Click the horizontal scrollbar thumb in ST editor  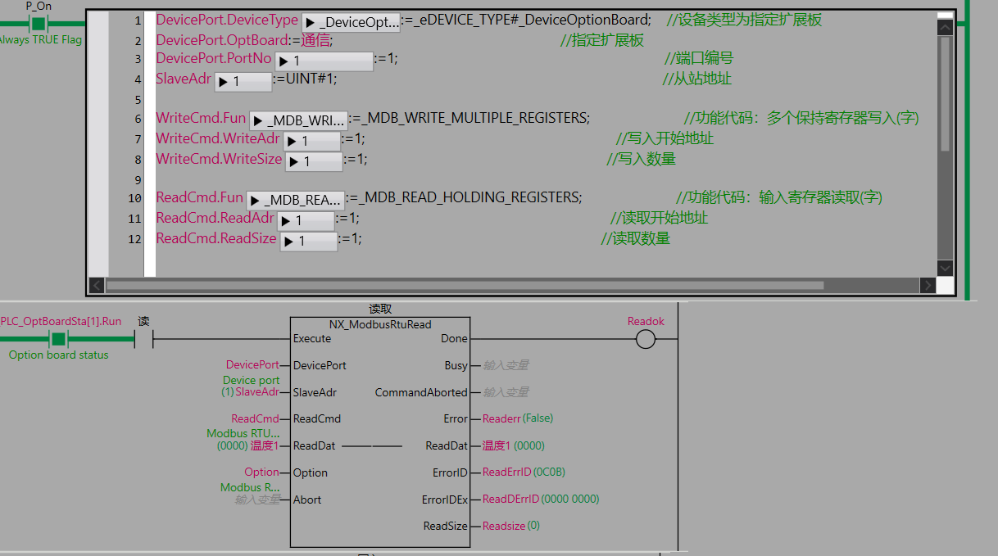click(464, 286)
